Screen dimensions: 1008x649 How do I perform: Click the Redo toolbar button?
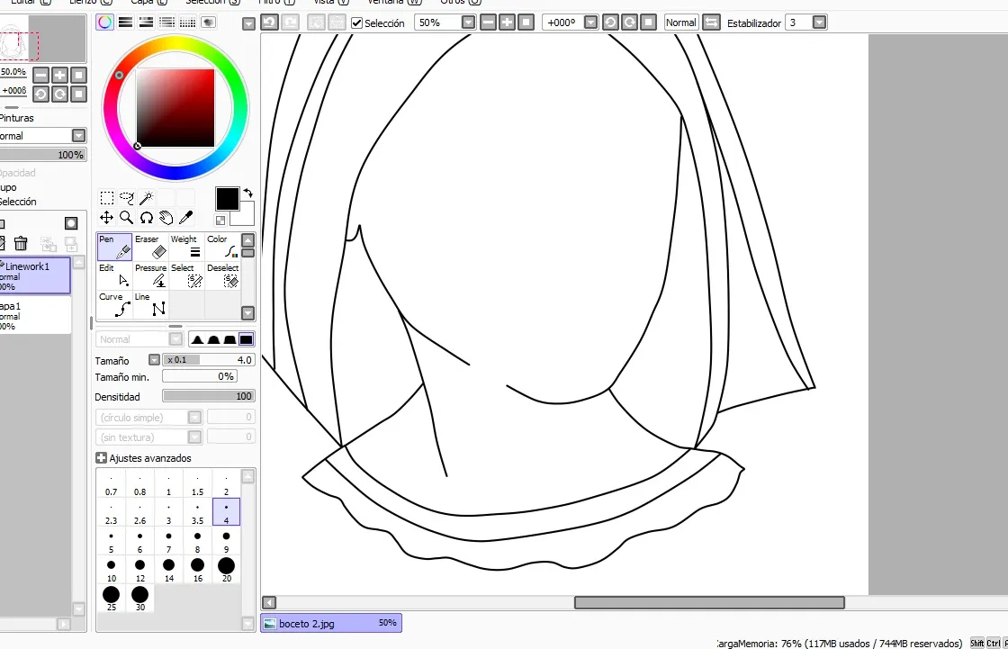pyautogui.click(x=290, y=23)
